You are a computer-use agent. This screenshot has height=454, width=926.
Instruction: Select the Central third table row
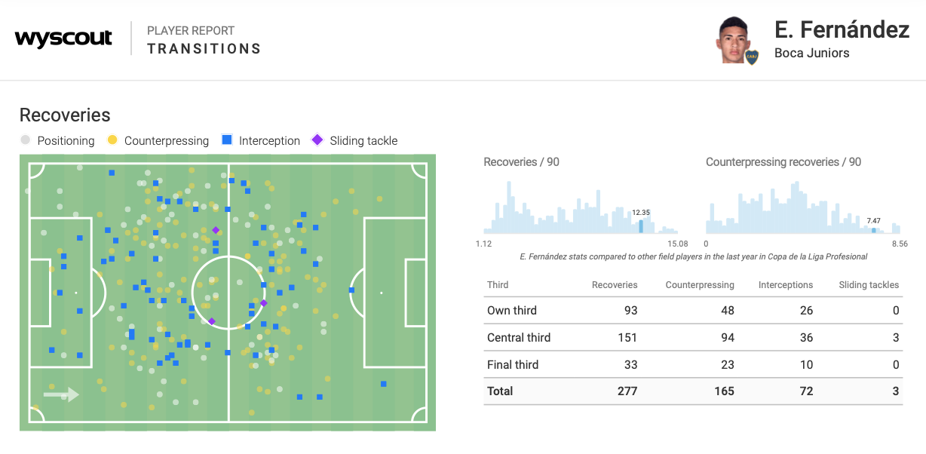click(x=692, y=338)
